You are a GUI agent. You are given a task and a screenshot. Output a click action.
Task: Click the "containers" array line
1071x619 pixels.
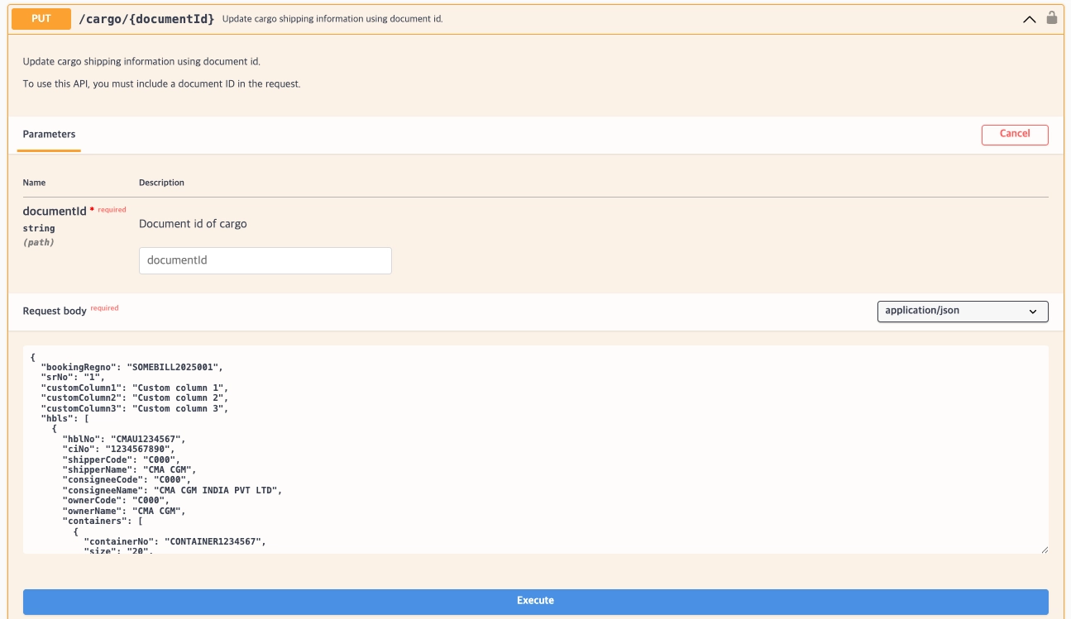(103, 521)
